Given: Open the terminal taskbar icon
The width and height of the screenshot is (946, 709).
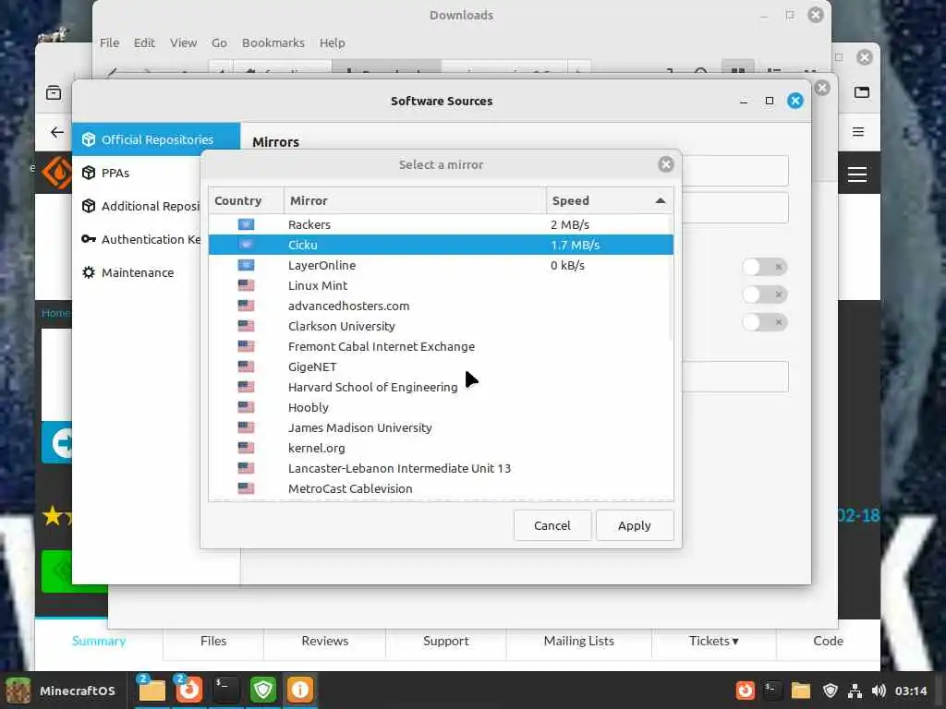Looking at the screenshot, I should [225, 690].
